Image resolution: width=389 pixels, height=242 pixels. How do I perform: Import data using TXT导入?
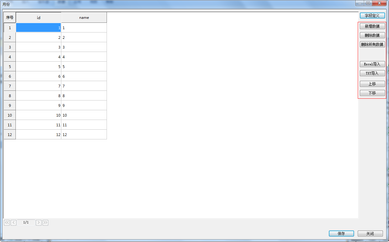pos(372,73)
